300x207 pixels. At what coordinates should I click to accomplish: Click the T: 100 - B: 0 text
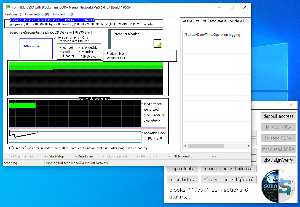(153, 138)
